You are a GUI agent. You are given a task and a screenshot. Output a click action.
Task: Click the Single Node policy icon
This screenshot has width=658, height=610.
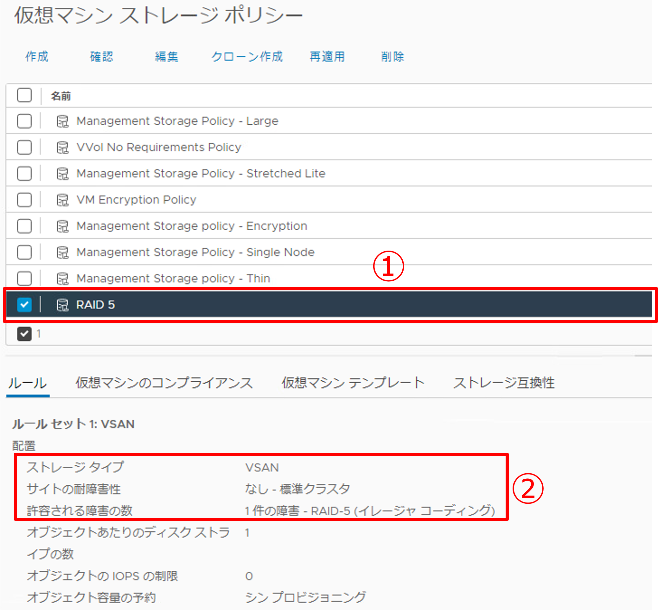(x=62, y=253)
